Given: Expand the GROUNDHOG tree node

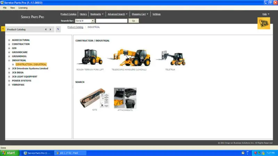Looking at the screenshot, I should (9, 57).
